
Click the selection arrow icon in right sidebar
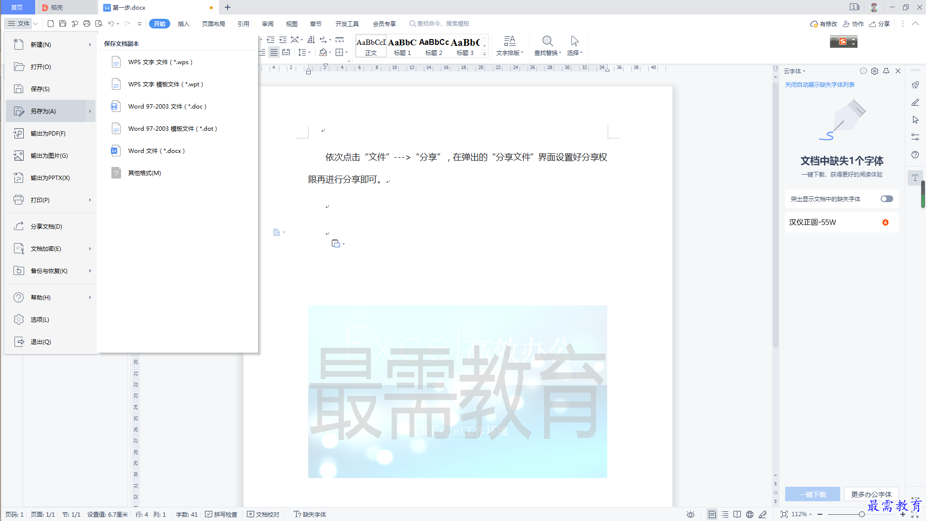tap(915, 120)
